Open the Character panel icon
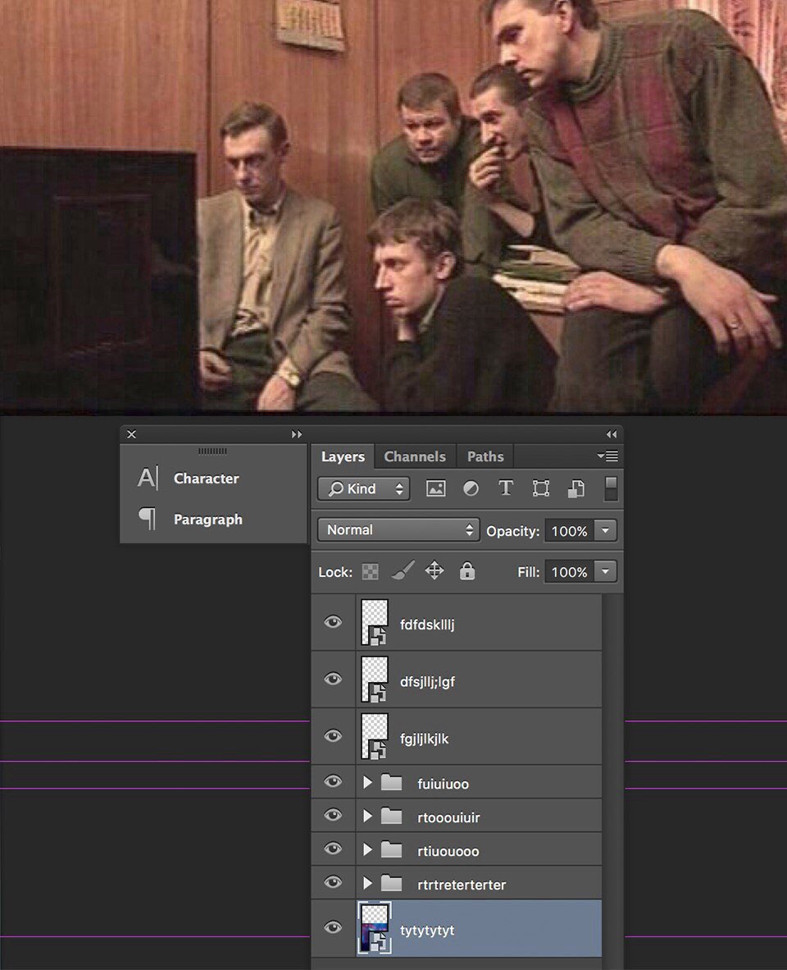 [x=148, y=478]
